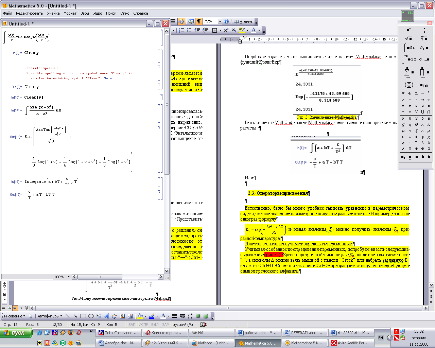The height and width of the screenshot is (348, 435).
Task: Insert not-equal symbol from palette
Action: 410,106
